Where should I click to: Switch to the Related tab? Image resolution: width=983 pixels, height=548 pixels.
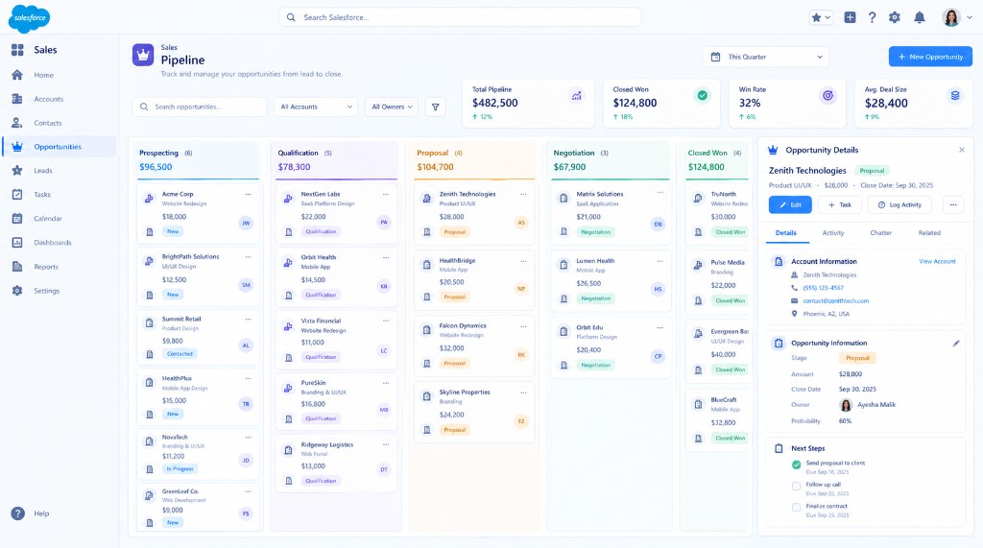click(929, 233)
